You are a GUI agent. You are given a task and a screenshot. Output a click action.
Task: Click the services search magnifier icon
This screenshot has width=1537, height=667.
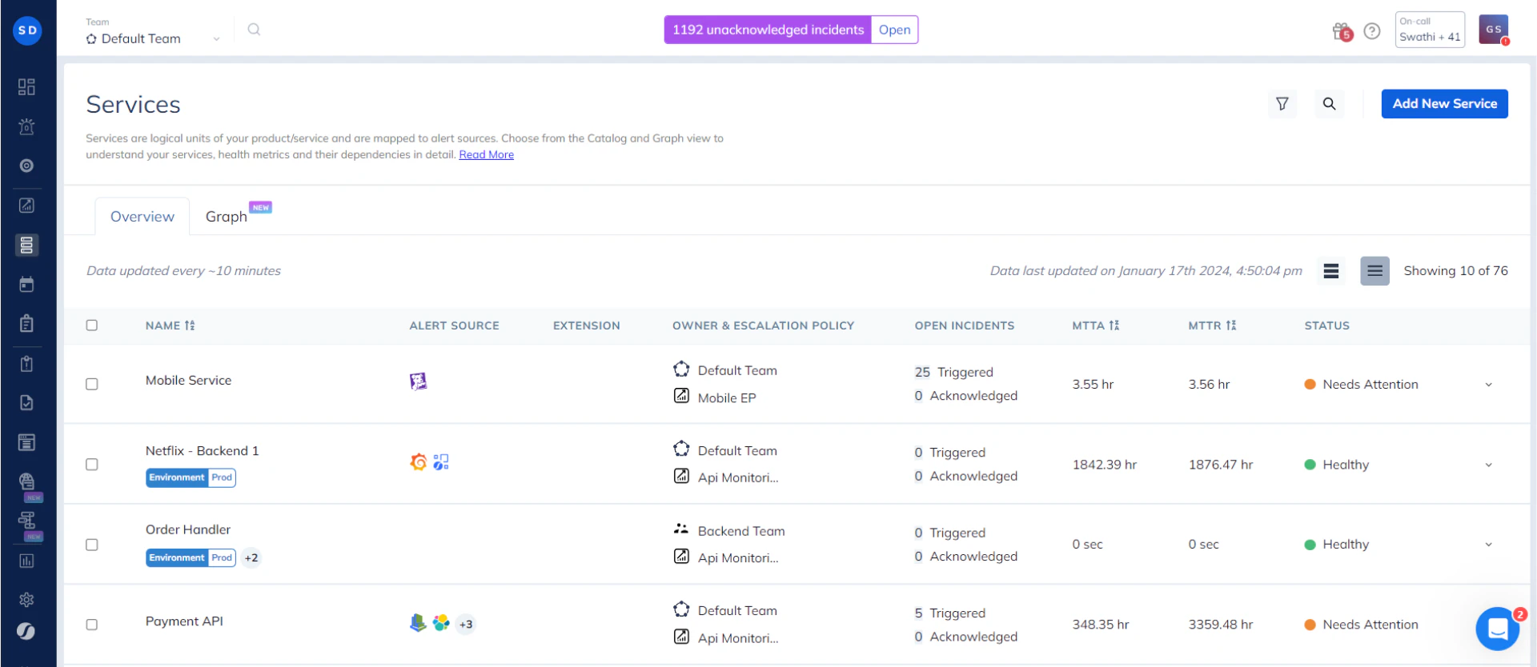point(1329,104)
